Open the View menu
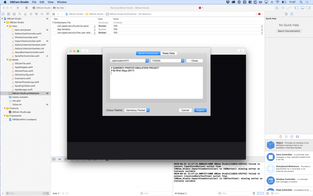The image size is (313, 196). [50, 2]
